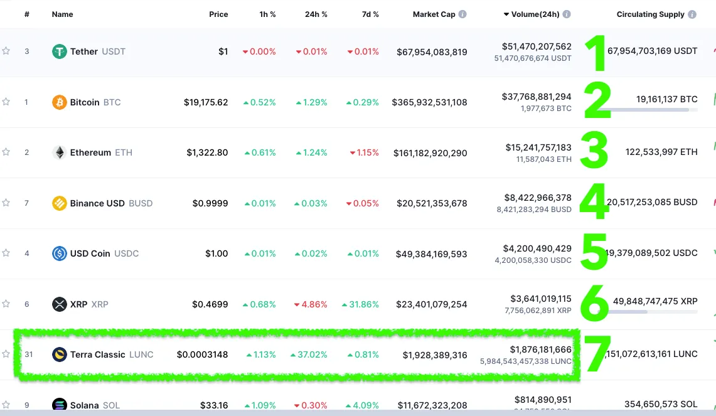Sort by the Price column header

tap(218, 14)
